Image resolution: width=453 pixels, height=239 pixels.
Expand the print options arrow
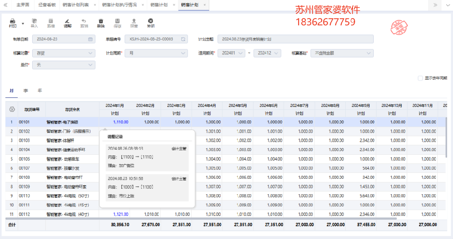pyautogui.click(x=23, y=24)
